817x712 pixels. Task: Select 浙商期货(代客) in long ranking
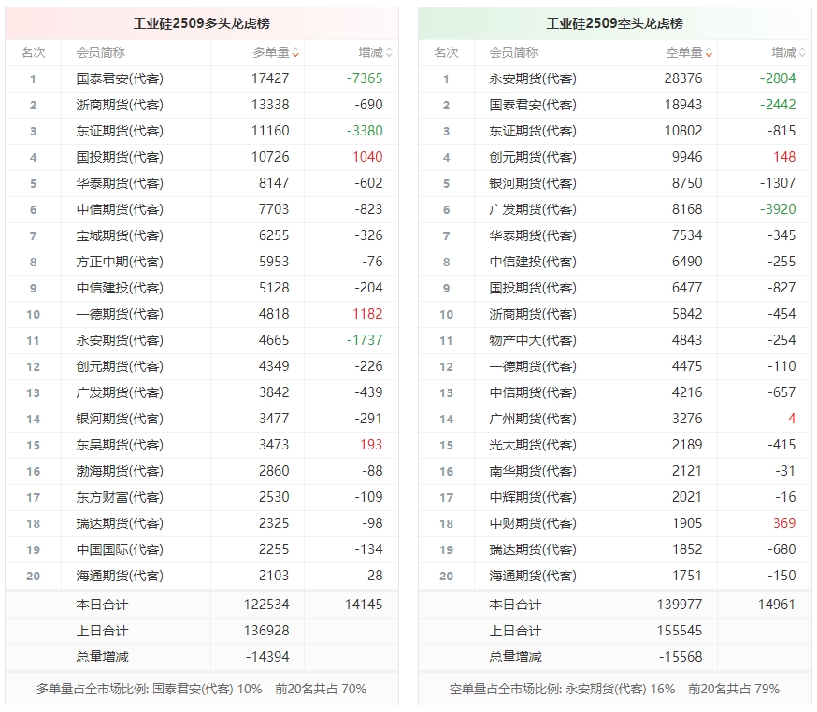point(120,105)
